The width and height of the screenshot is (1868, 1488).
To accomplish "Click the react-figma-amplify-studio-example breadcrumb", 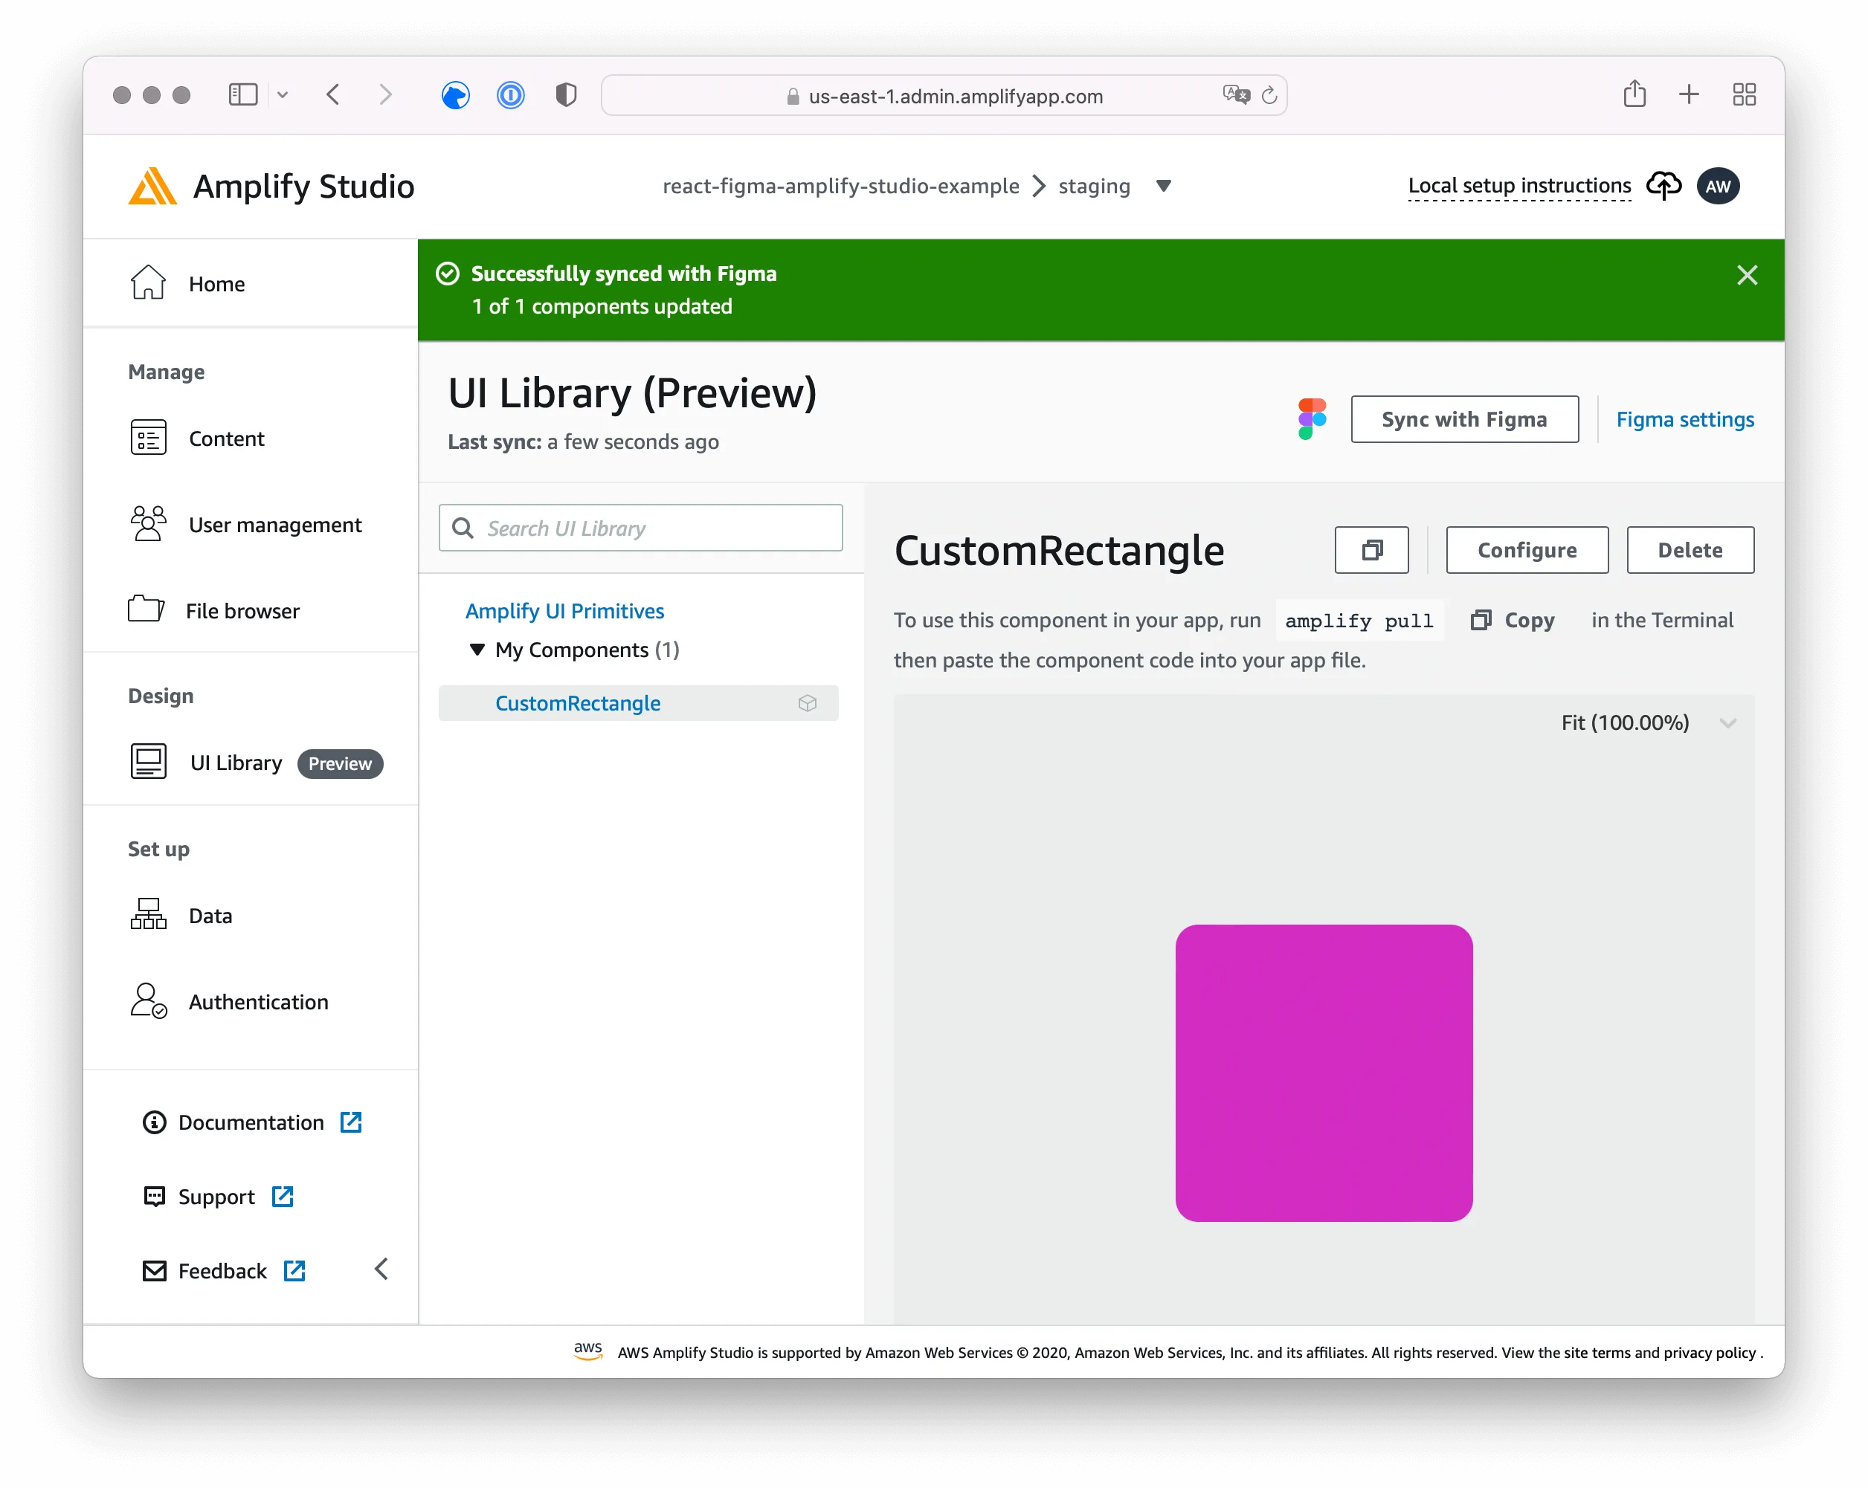I will click(840, 185).
